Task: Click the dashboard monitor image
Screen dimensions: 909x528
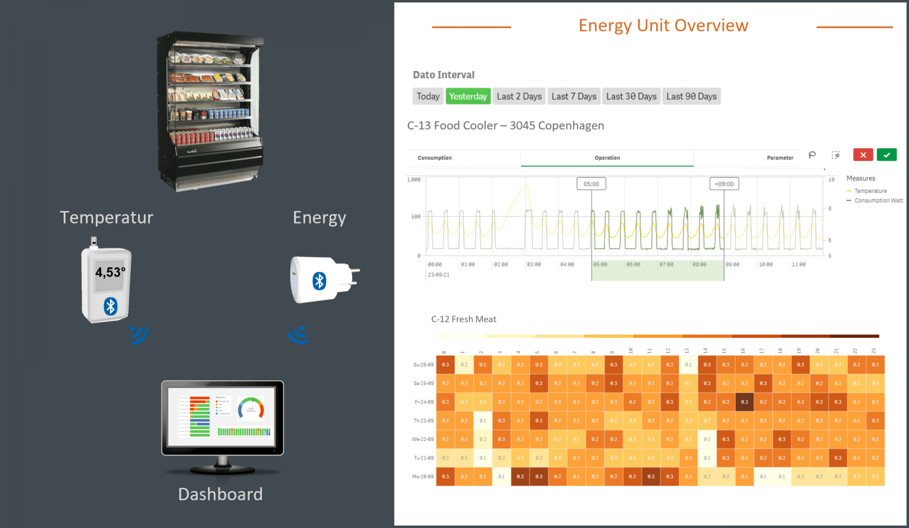Action: (x=223, y=427)
